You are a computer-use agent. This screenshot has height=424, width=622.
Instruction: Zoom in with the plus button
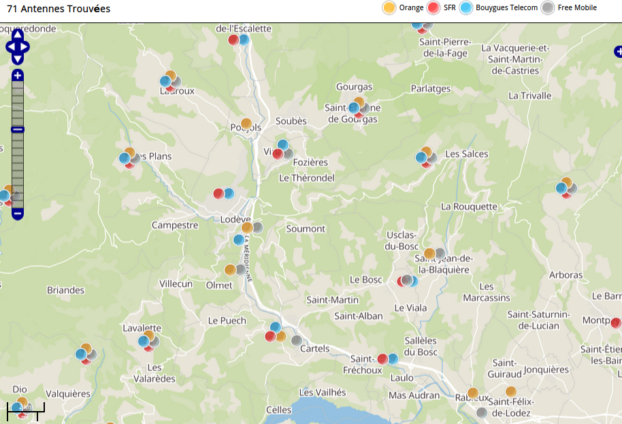point(18,76)
